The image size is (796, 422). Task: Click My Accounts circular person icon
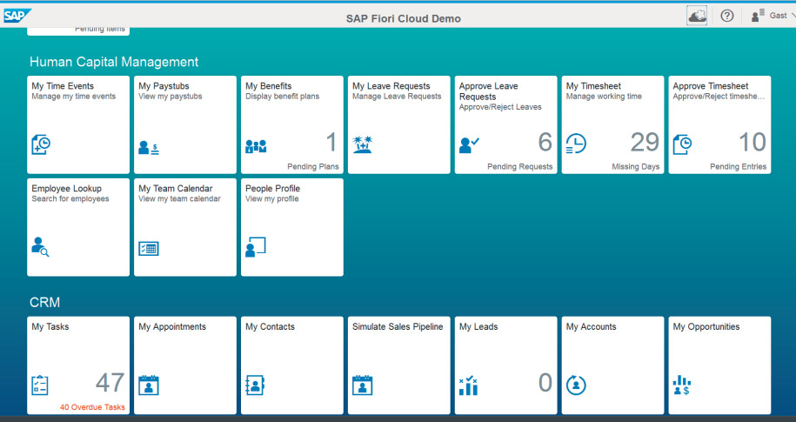click(576, 385)
